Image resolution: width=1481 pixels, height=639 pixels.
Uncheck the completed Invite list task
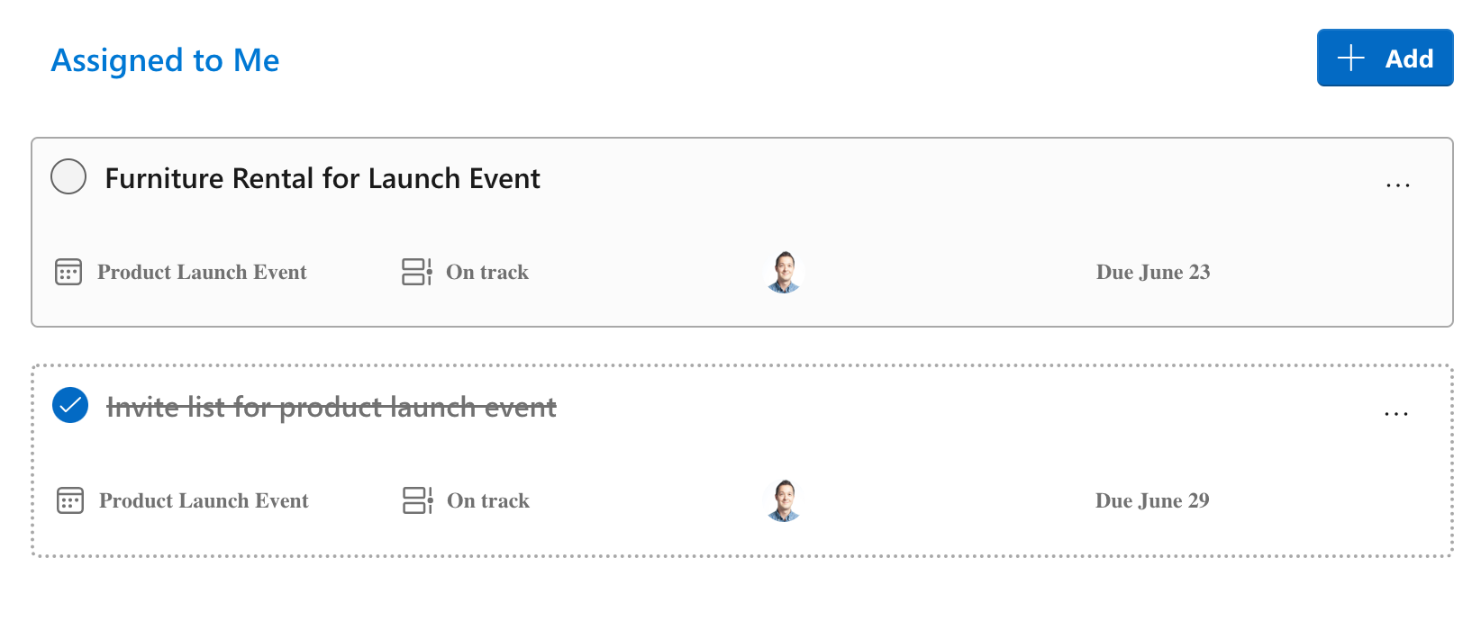click(x=69, y=407)
